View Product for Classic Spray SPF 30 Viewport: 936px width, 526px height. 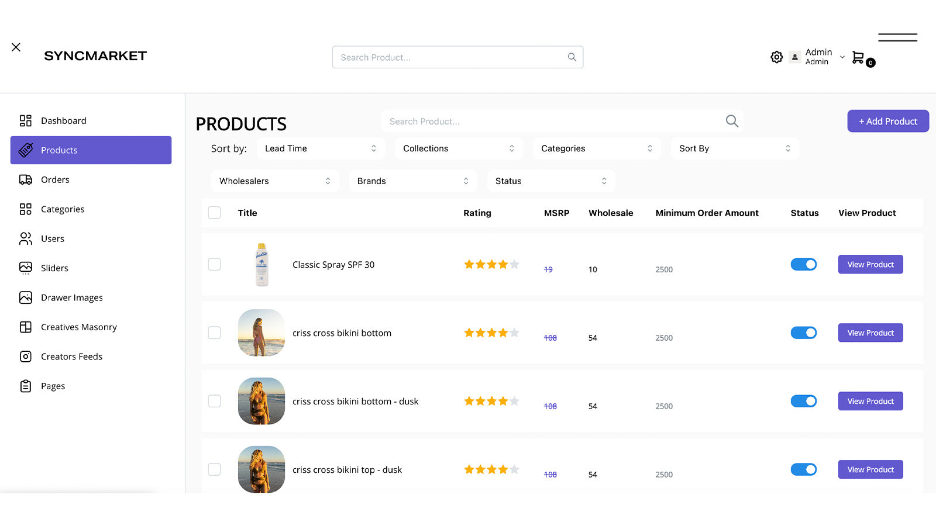870,264
